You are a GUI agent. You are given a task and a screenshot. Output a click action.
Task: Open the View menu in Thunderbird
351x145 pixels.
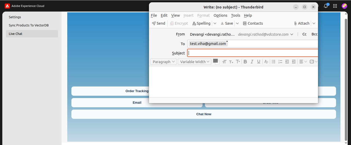(175, 15)
